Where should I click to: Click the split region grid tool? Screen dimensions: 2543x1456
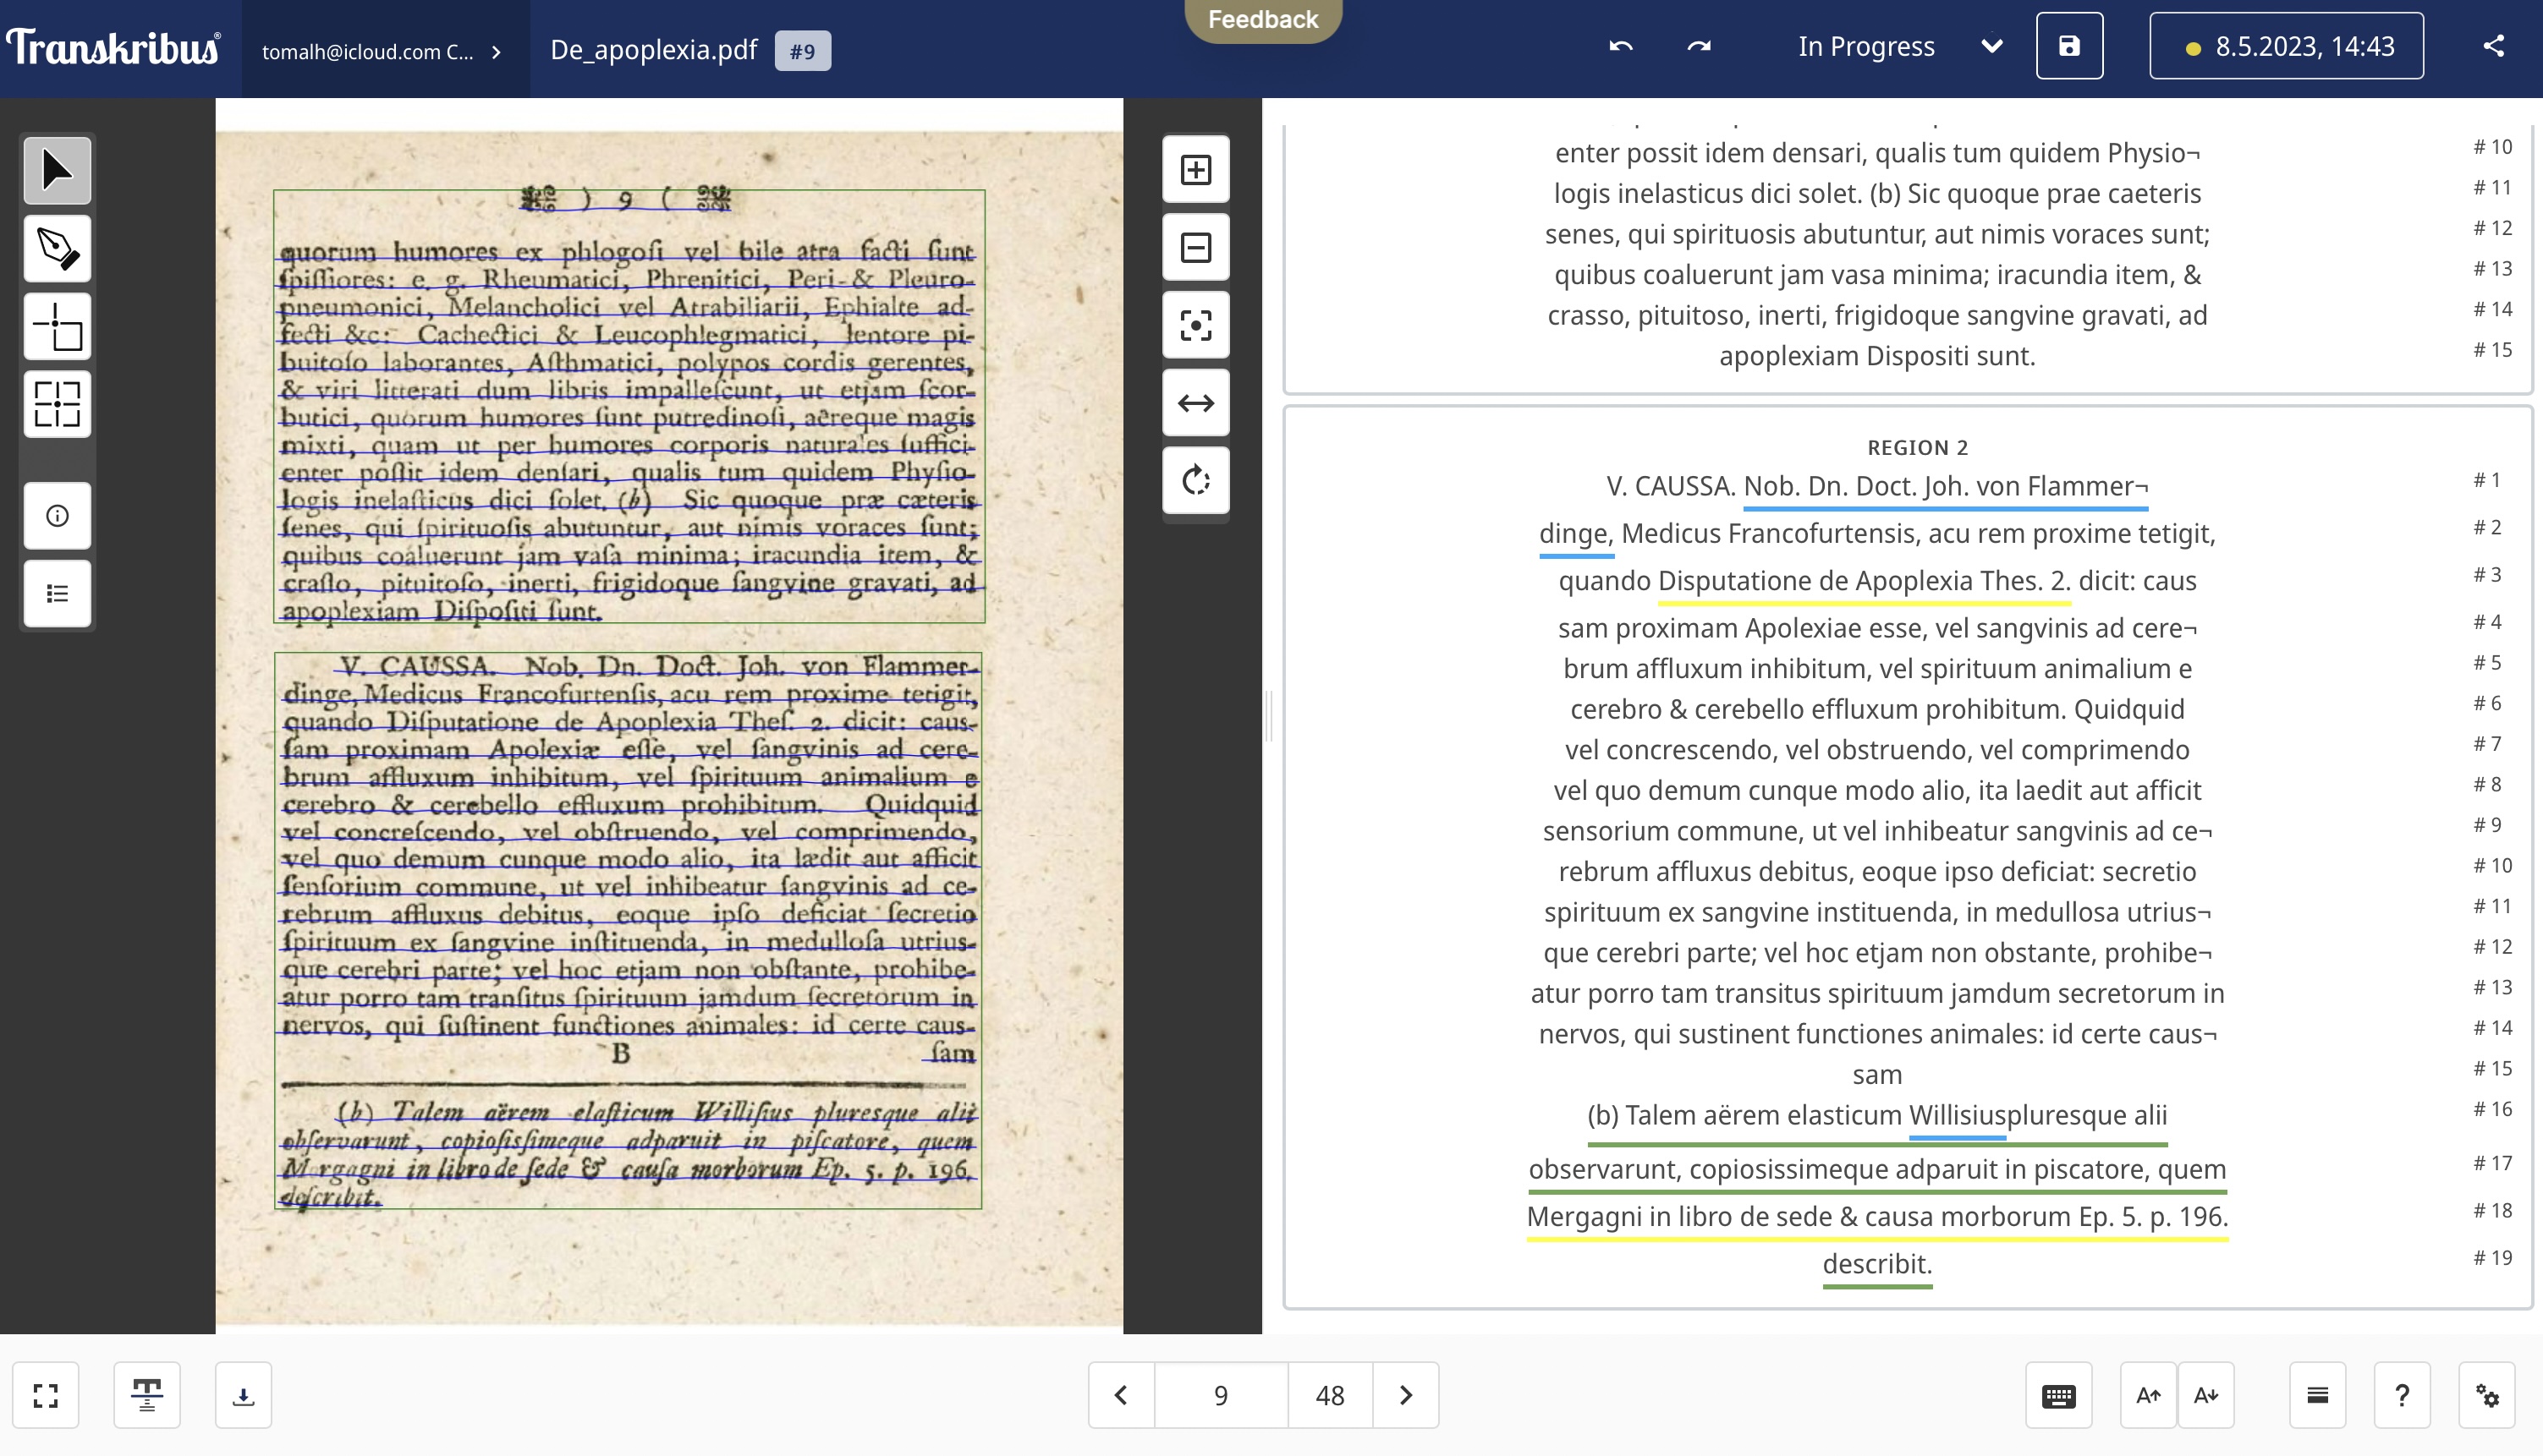click(x=57, y=404)
